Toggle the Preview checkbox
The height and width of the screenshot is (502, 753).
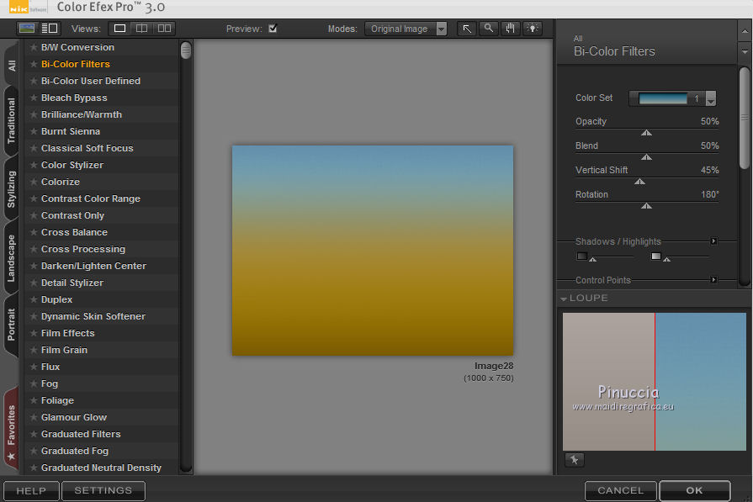pos(272,29)
